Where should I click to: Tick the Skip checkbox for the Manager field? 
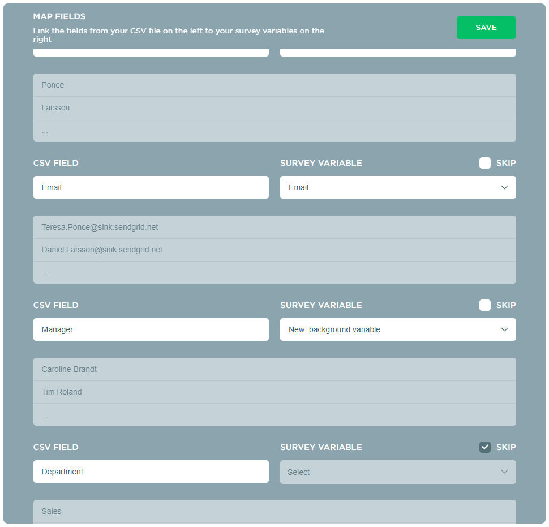484,305
